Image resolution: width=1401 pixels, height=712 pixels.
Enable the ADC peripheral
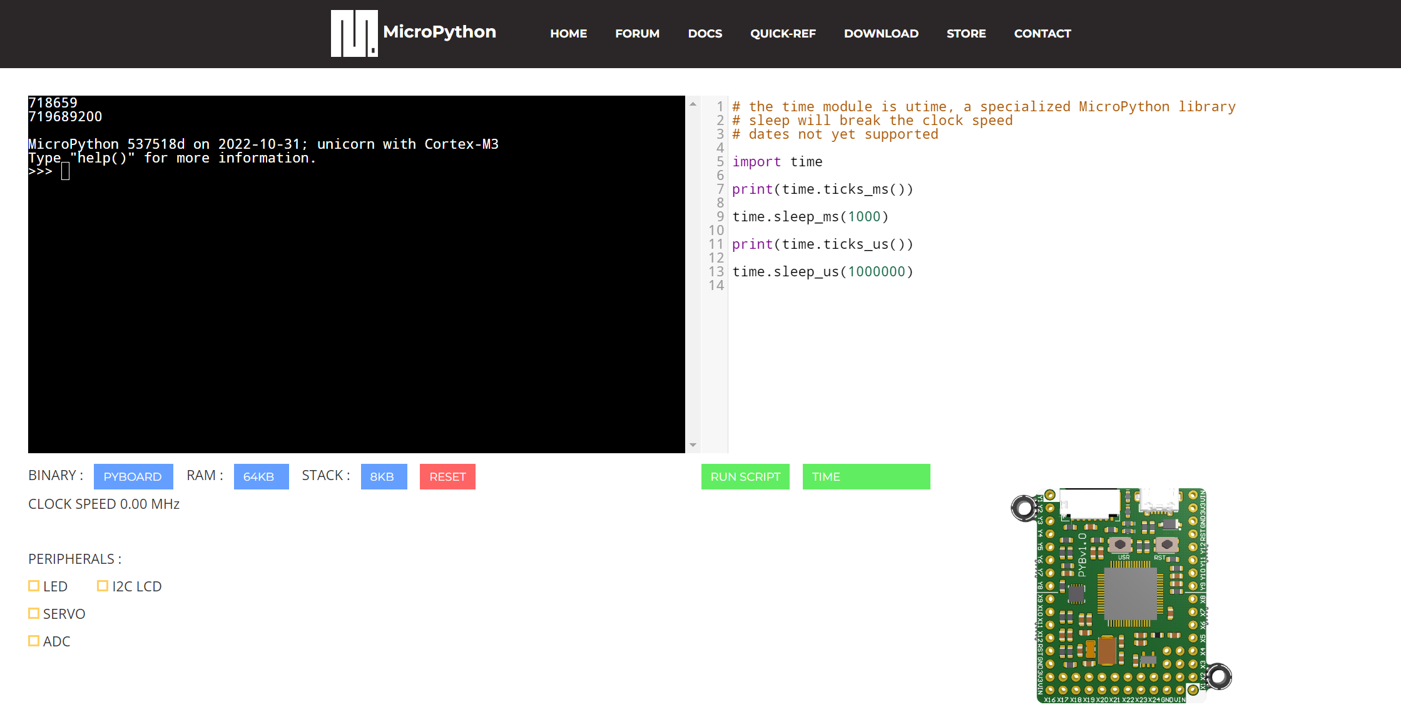[34, 640]
